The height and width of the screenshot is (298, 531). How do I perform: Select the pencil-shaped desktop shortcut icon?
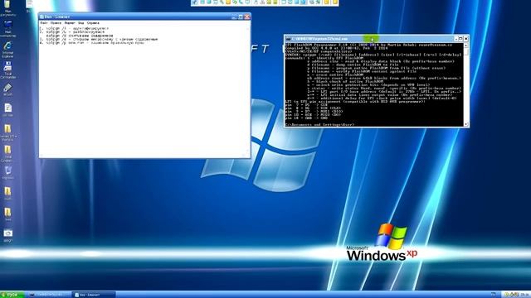(7, 88)
